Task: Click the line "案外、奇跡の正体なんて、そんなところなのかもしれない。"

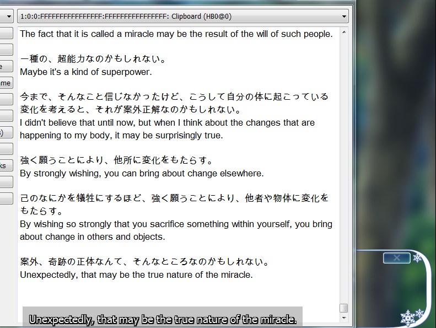Action: 144,261
